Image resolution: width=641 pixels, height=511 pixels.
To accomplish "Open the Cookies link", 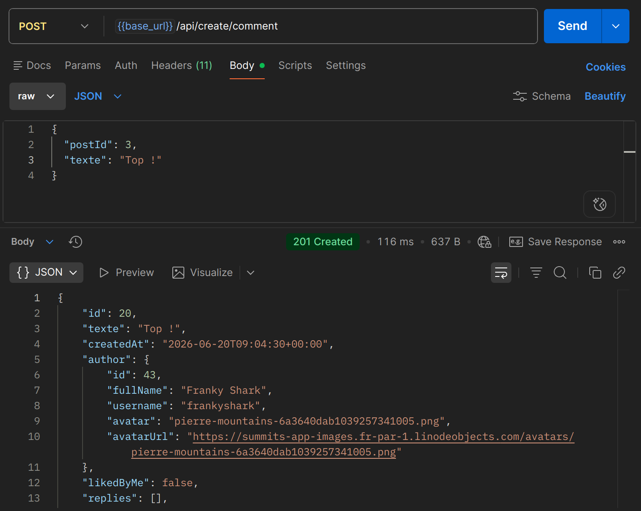I will pos(606,67).
